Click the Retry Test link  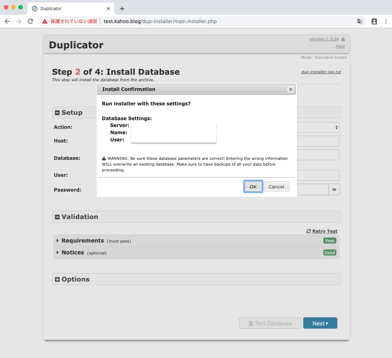tap(322, 231)
